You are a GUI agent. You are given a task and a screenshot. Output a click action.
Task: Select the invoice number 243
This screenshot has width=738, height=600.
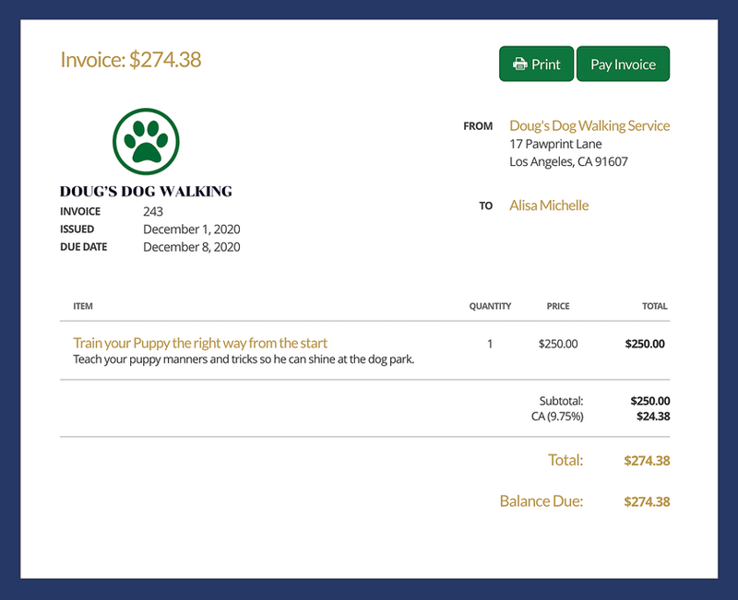pyautogui.click(x=151, y=211)
